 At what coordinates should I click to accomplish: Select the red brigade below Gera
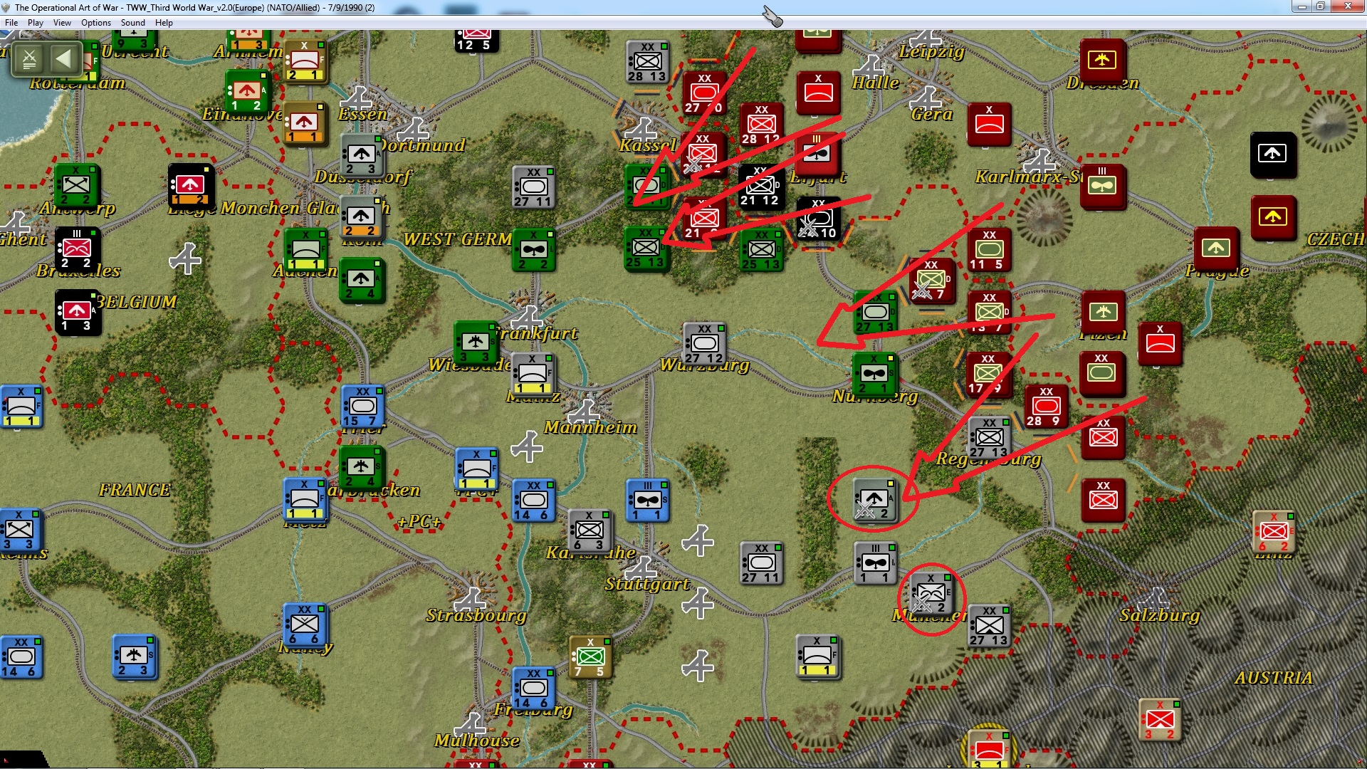989,125
